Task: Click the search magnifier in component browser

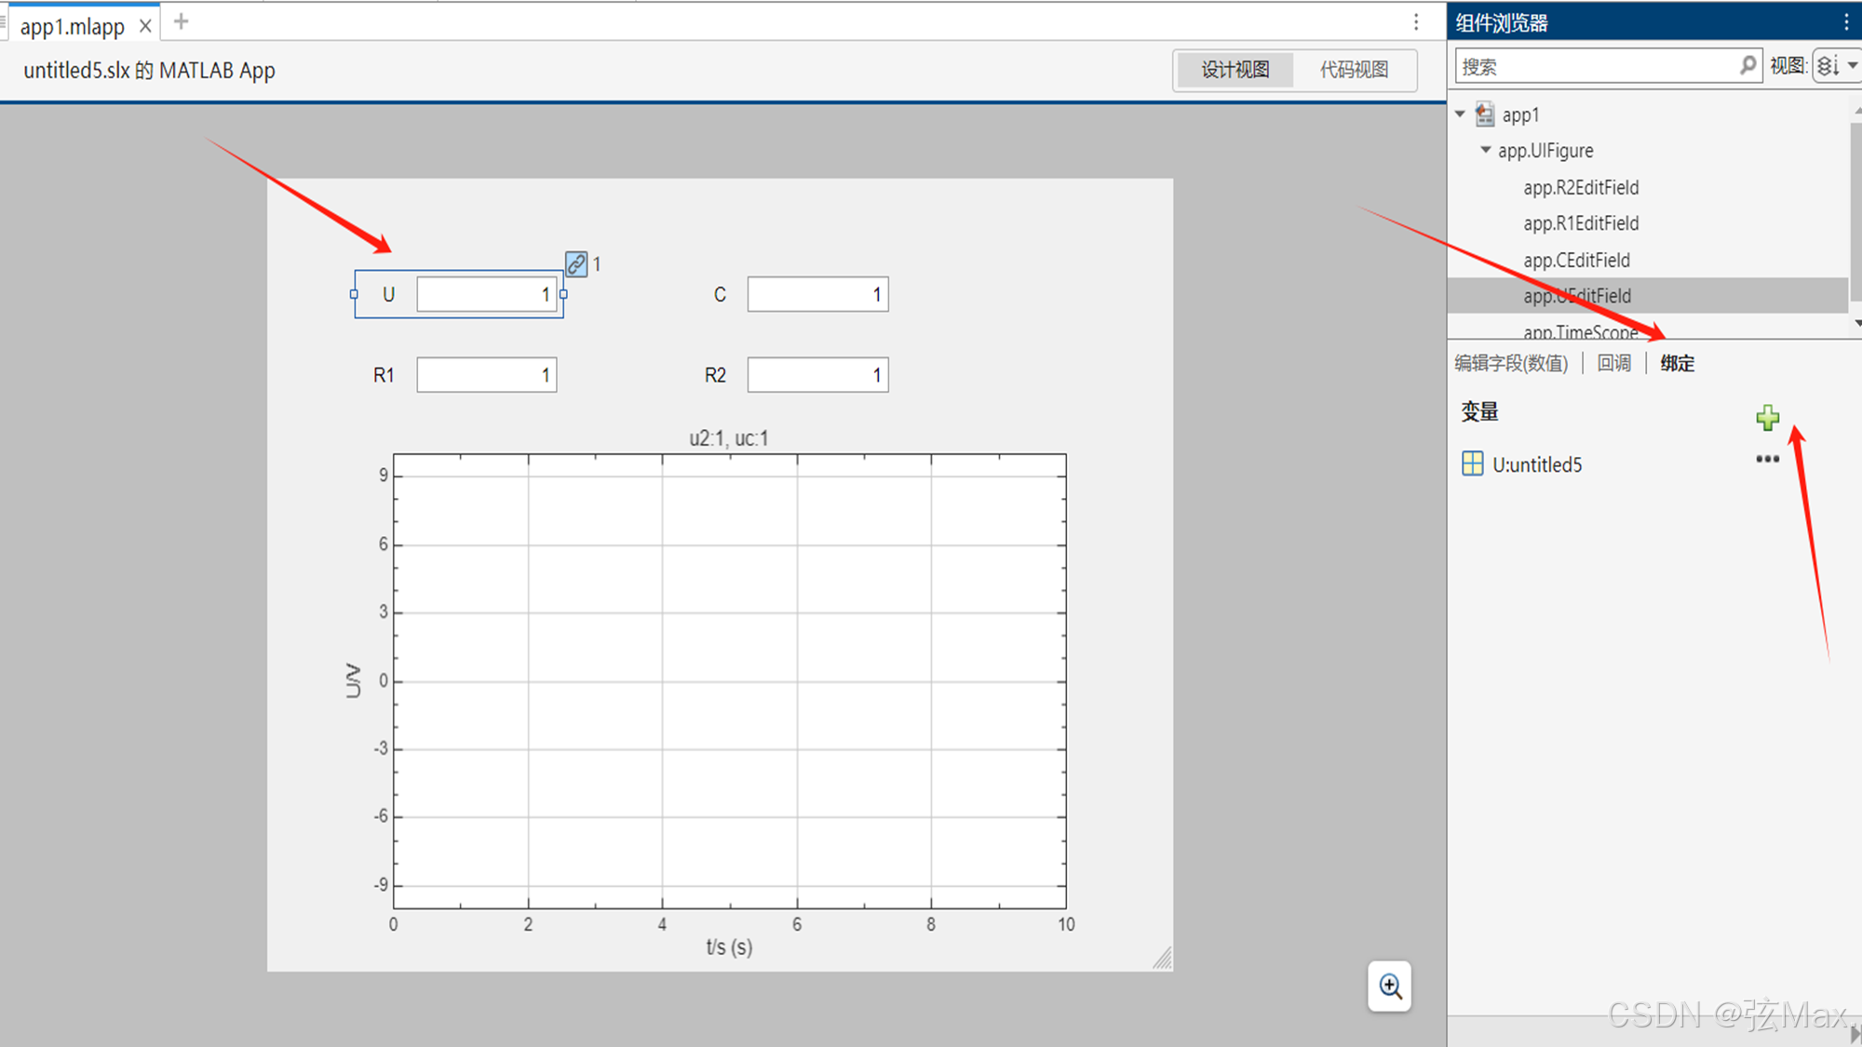Action: pos(1747,65)
